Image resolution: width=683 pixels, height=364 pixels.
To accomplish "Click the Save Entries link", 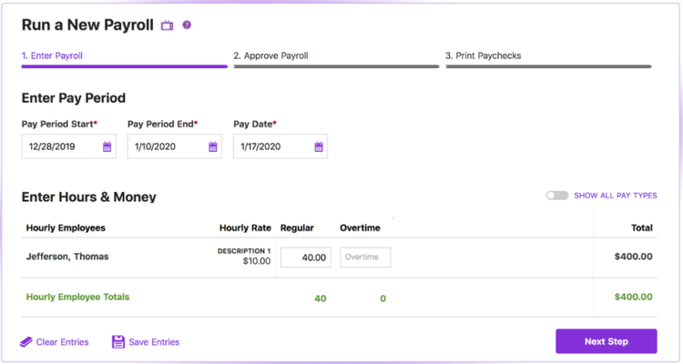I will click(154, 342).
